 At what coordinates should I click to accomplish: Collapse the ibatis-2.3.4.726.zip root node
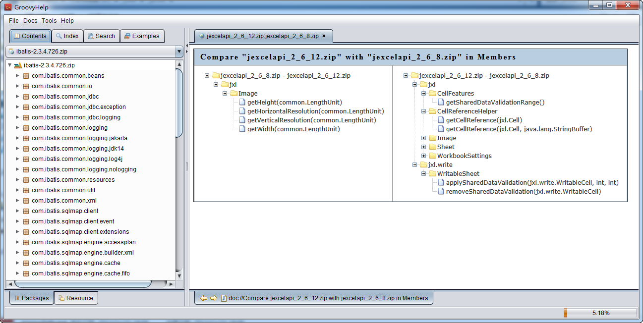[x=9, y=65]
